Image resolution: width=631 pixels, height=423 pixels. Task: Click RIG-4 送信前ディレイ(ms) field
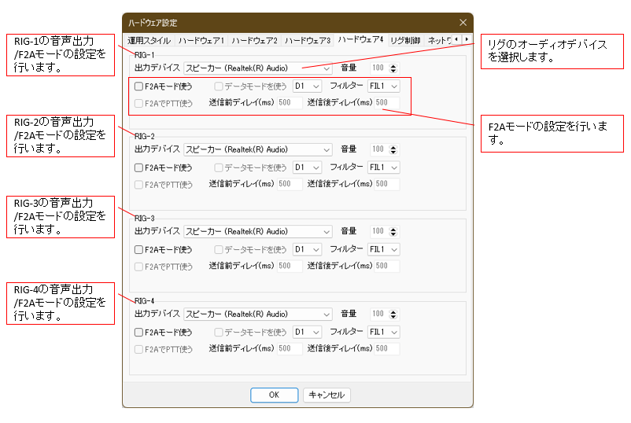click(x=290, y=348)
